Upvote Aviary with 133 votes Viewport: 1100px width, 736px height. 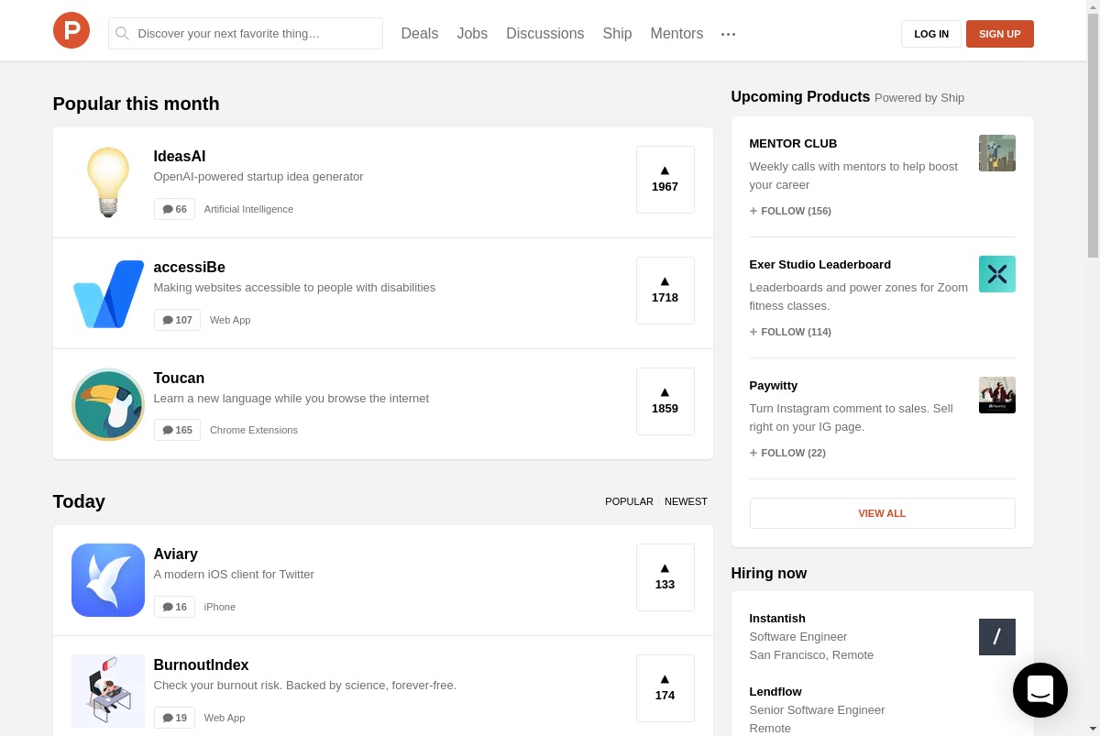[x=665, y=577]
